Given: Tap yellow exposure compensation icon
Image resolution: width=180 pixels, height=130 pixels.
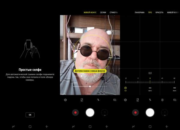Looking at the screenshot, I should (x=126, y=88).
